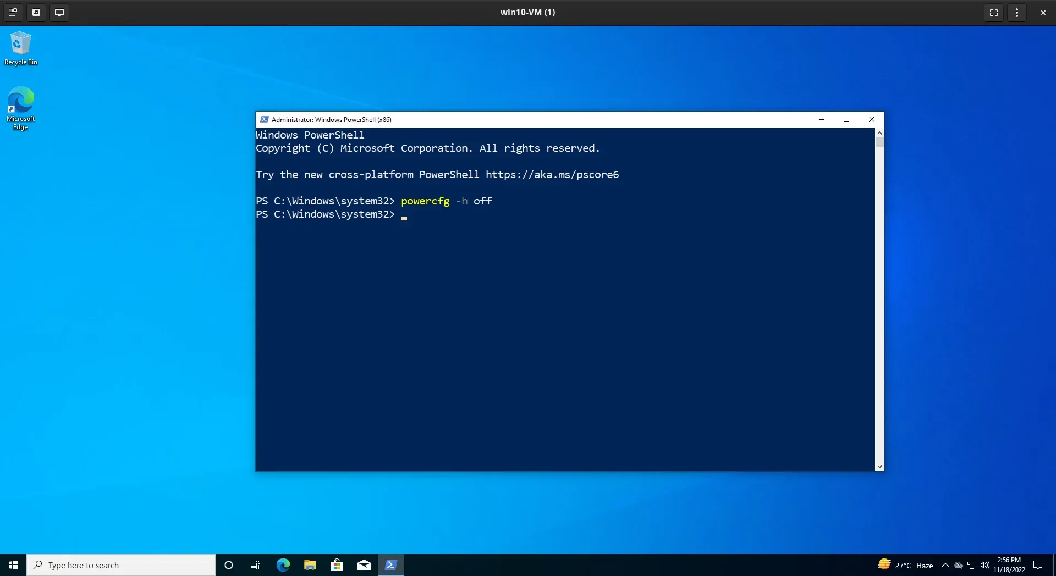
Task: Open the VM viewer three-dots menu
Action: tap(1016, 12)
